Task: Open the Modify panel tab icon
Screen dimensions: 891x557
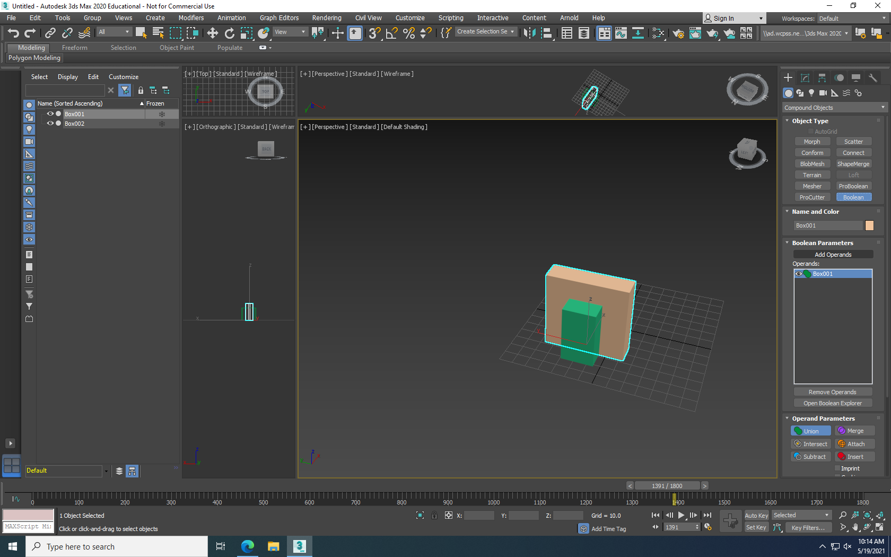Action: [805, 78]
